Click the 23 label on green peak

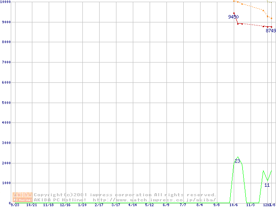tap(237, 161)
